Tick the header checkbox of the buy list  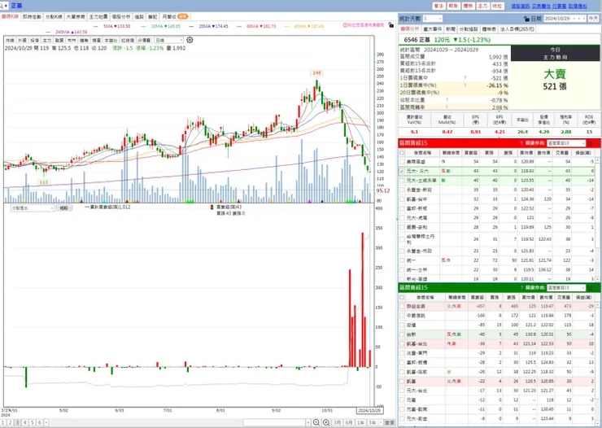coord(402,152)
